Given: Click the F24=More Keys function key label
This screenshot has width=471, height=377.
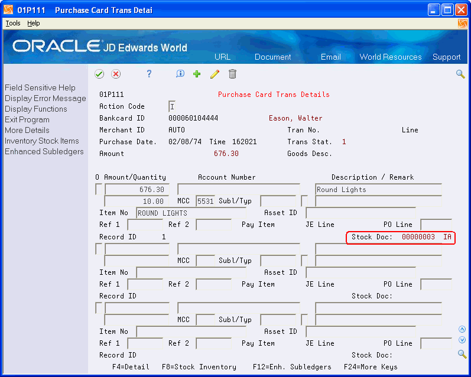Looking at the screenshot, I should (x=371, y=367).
